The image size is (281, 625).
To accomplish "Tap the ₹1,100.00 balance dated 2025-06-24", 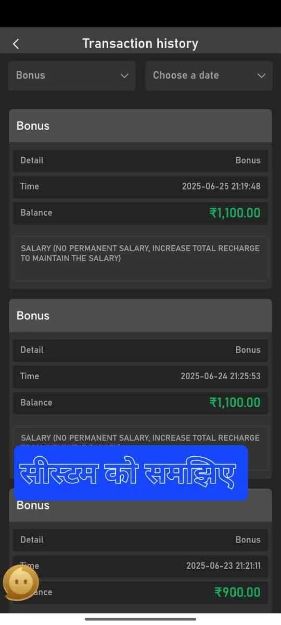I will click(235, 402).
